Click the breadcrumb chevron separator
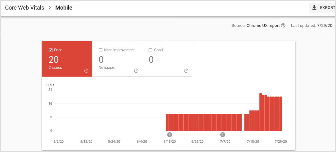 click(x=50, y=8)
